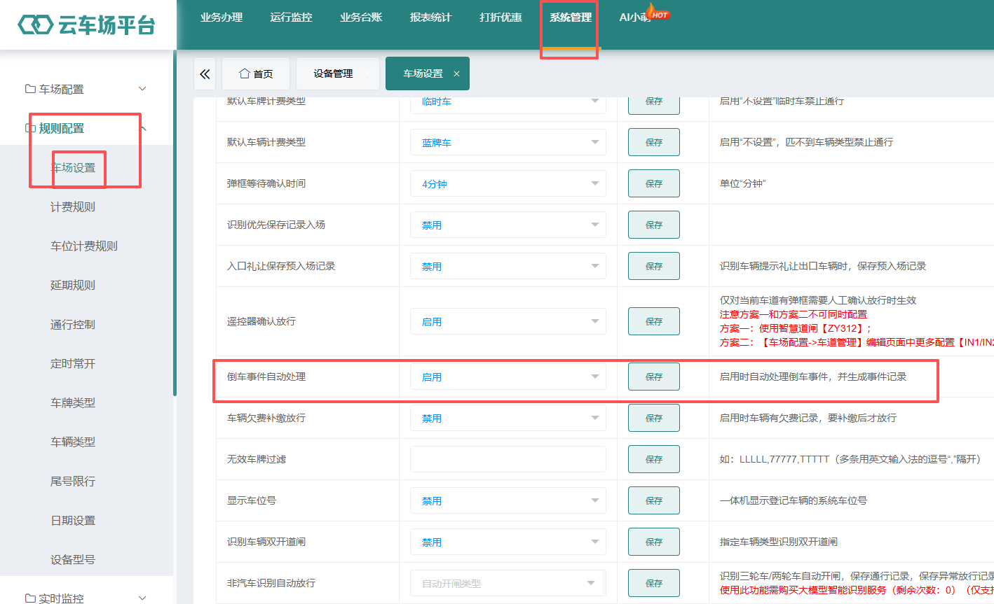The image size is (994, 604).
Task: Click the folder icon beside 实时监控
Action: 30,598
